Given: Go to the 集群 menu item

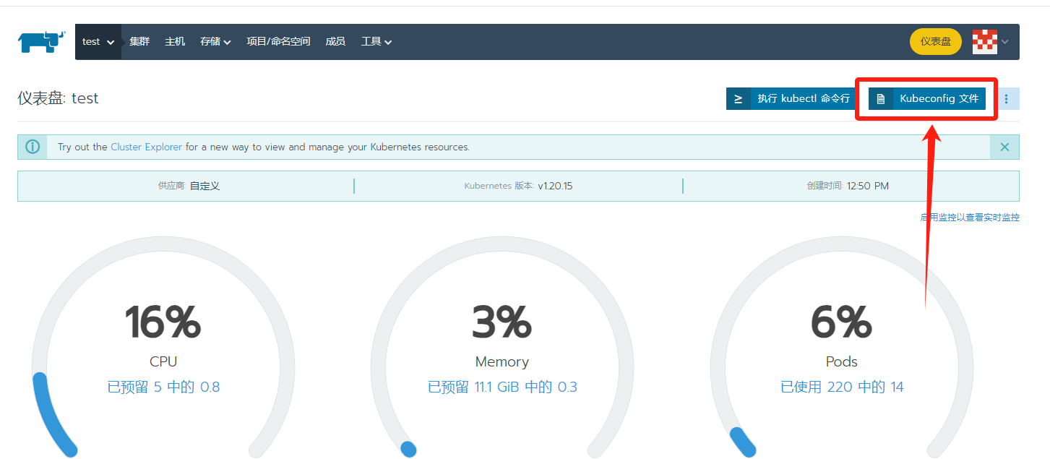Looking at the screenshot, I should click(x=139, y=42).
